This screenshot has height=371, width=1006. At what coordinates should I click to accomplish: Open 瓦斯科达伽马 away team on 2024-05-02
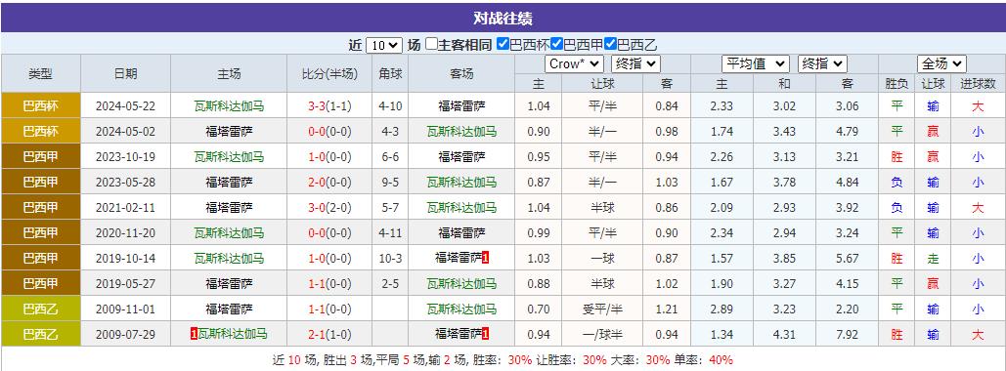(x=461, y=132)
